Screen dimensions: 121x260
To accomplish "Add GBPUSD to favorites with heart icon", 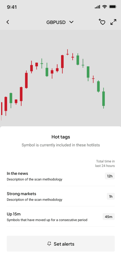I will 102,22.
